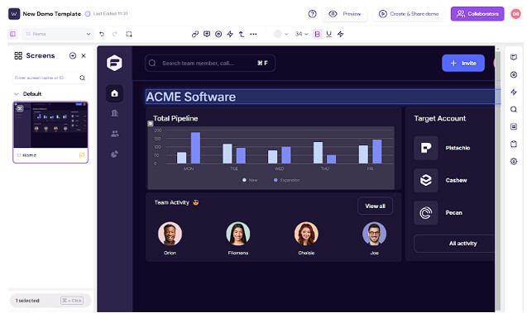The image size is (527, 313).
Task: Click the lightning icon next to underline
Action: [341, 34]
